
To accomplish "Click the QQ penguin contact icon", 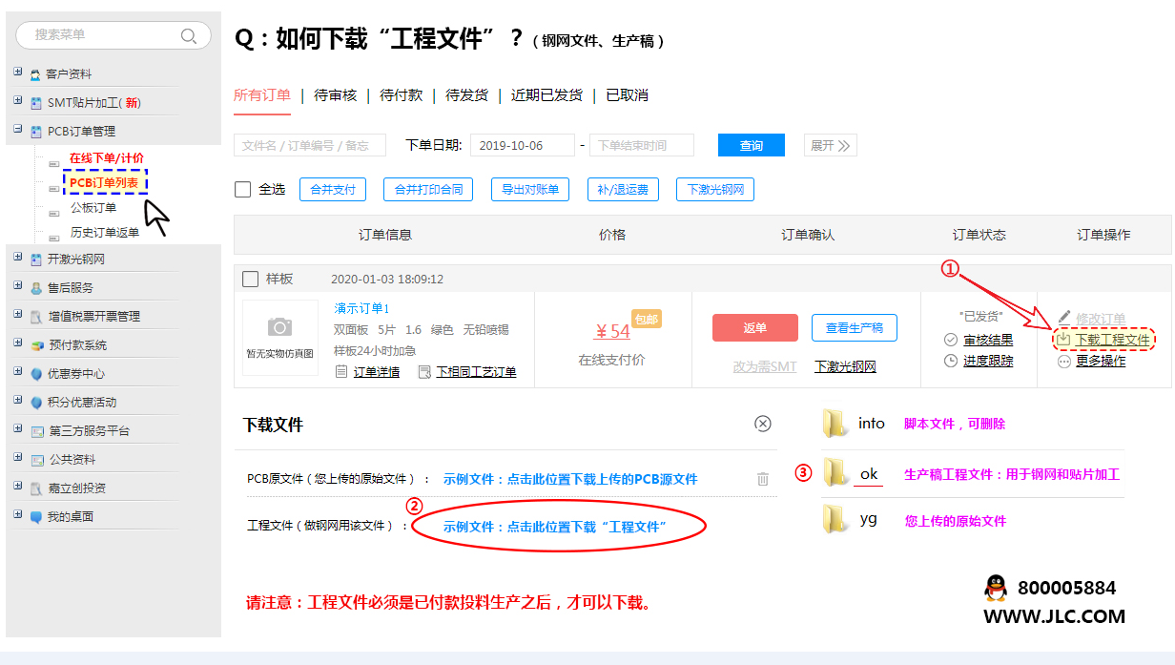I will coord(996,588).
